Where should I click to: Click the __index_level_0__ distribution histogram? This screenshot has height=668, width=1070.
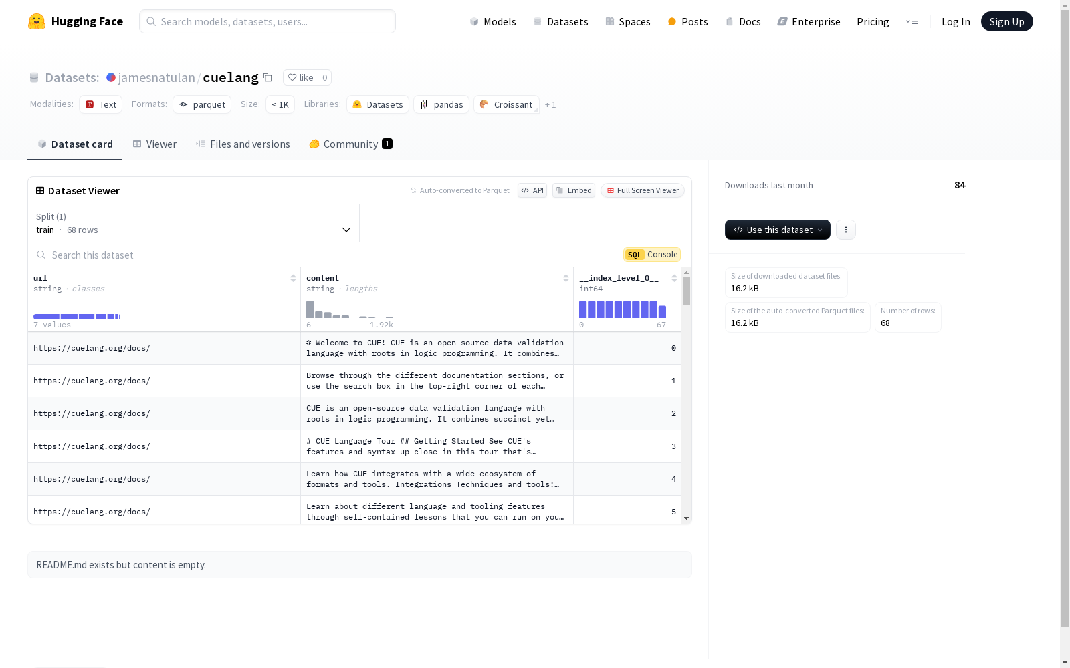pos(623,309)
